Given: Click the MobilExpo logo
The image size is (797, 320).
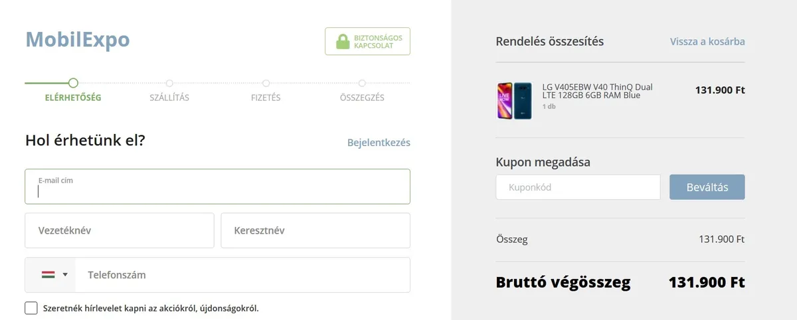Looking at the screenshot, I should 78,40.
